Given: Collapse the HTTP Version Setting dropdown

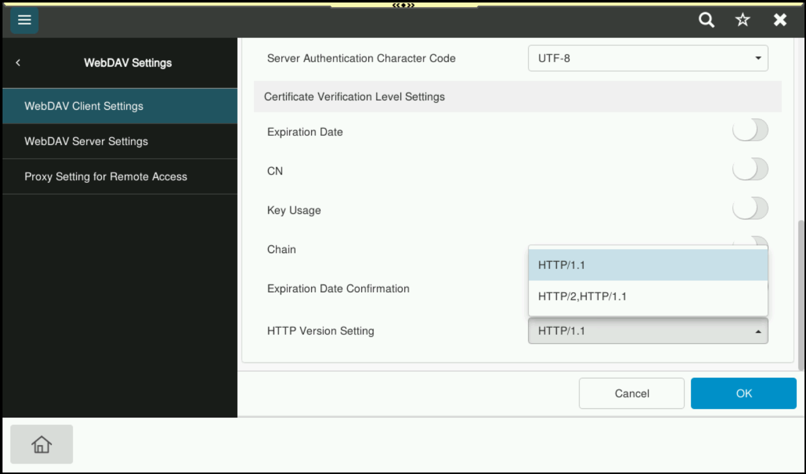Looking at the screenshot, I should [648, 331].
